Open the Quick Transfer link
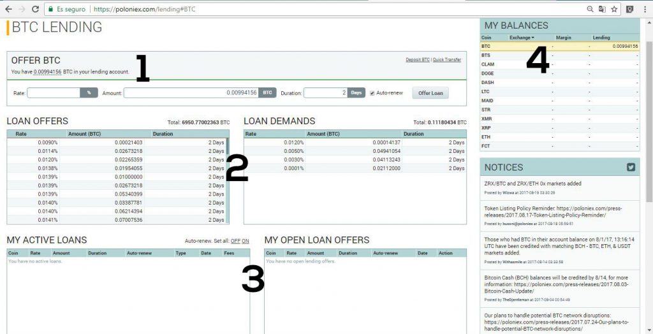The image size is (653, 334). (447, 59)
